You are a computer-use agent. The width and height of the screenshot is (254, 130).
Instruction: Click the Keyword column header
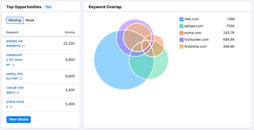pos(12,32)
